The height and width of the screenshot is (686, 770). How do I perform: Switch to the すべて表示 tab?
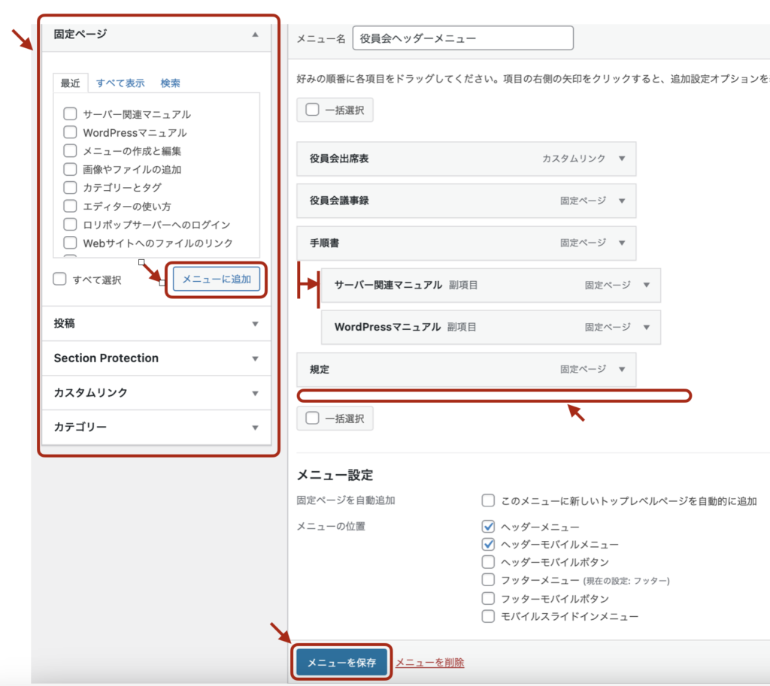120,83
